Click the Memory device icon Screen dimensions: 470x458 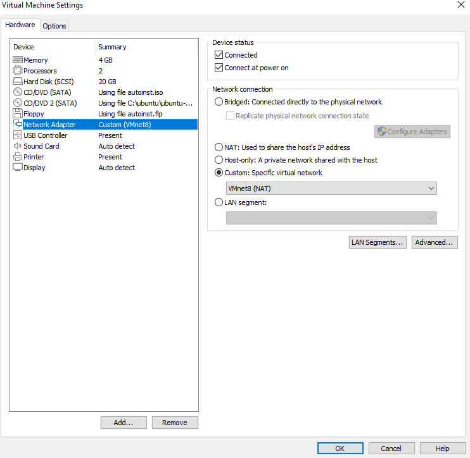tap(18, 60)
